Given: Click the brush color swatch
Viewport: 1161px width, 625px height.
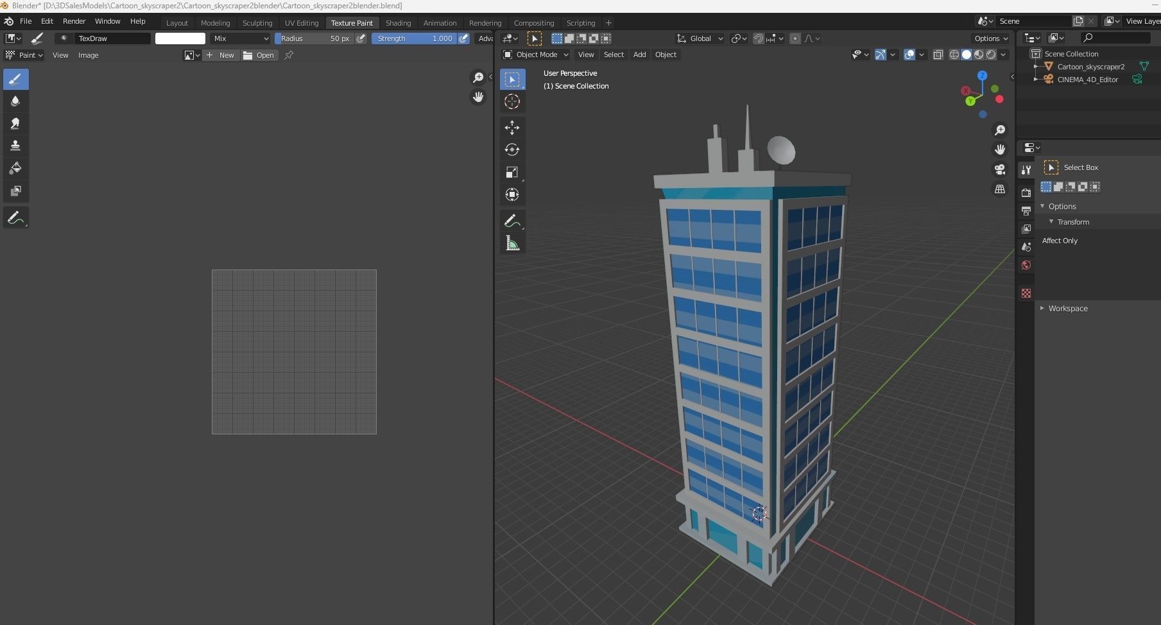Looking at the screenshot, I should point(180,39).
